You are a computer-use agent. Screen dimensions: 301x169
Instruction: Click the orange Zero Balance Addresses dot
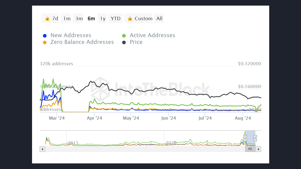45,42
